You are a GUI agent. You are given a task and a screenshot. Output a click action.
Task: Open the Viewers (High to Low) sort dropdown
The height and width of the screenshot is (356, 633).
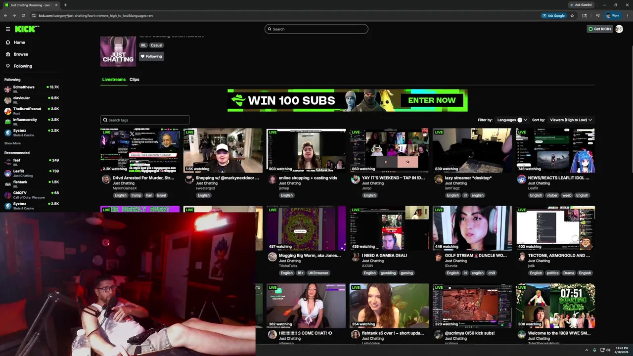click(x=571, y=120)
